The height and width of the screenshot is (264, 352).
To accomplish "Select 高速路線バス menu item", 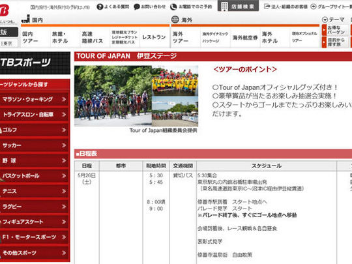I will click(95, 37).
